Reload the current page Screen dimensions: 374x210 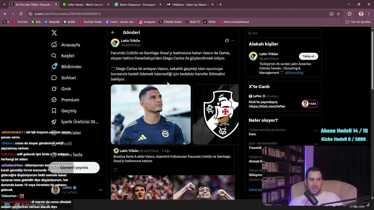click(21, 14)
